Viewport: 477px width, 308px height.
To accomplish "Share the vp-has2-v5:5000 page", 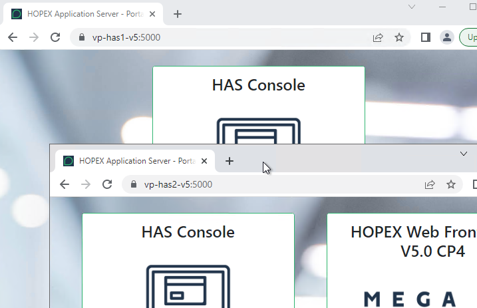I will [x=430, y=184].
